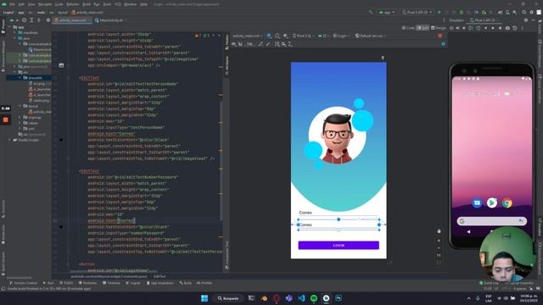Open the Play Store app on the emulator
Screen dimensions: 543x305
pos(492,203)
